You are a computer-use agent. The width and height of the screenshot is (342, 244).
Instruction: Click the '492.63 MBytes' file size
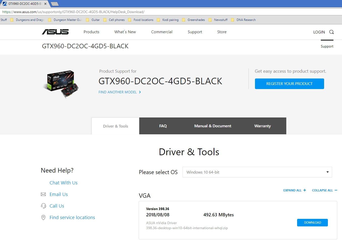point(218,215)
